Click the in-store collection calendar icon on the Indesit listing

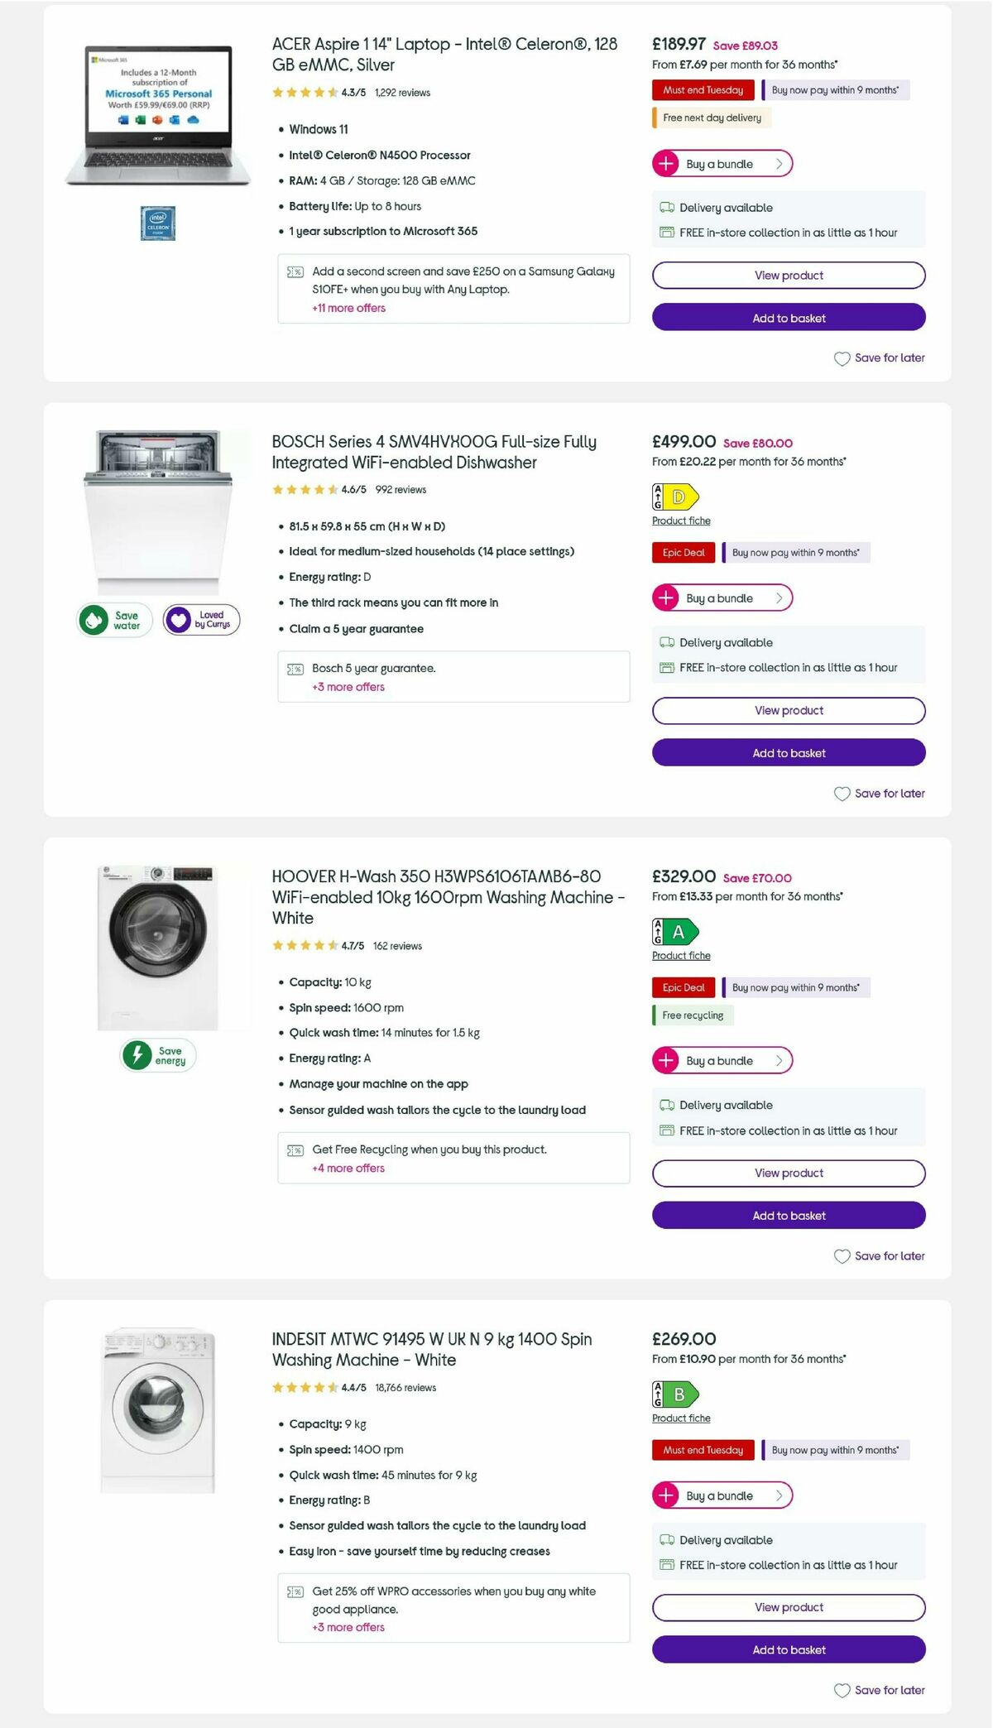(665, 1565)
